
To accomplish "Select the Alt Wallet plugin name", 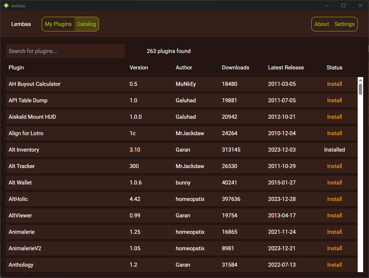I will 20,183.
